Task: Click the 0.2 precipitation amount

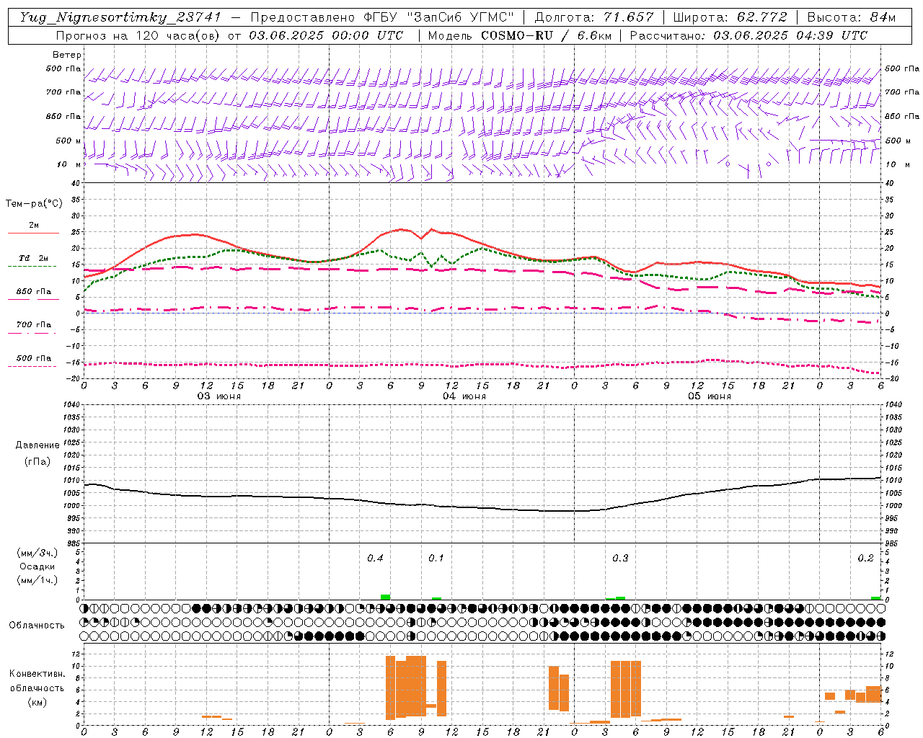Action: coord(865,559)
